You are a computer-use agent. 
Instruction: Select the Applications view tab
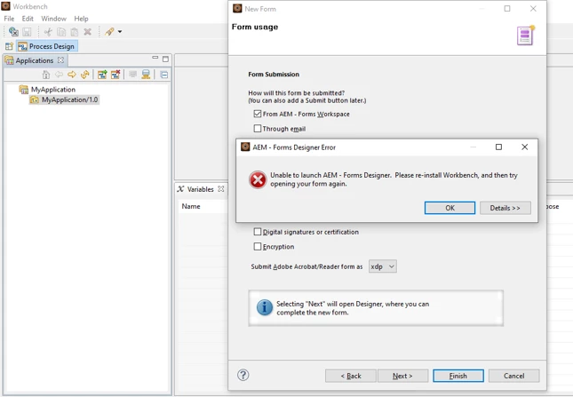(35, 60)
